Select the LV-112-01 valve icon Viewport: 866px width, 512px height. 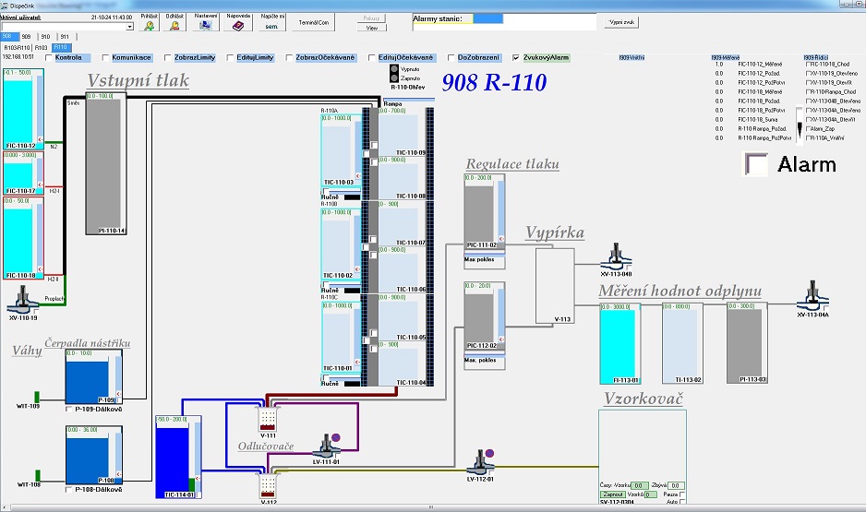click(x=479, y=461)
